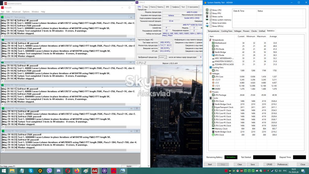Open CPUID from the Stability Test
This screenshot has height=174, width=309.
coord(269,164)
